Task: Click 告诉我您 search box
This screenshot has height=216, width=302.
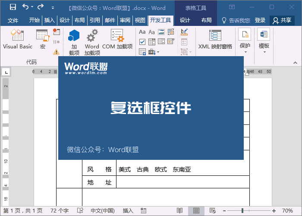Action: point(236,20)
